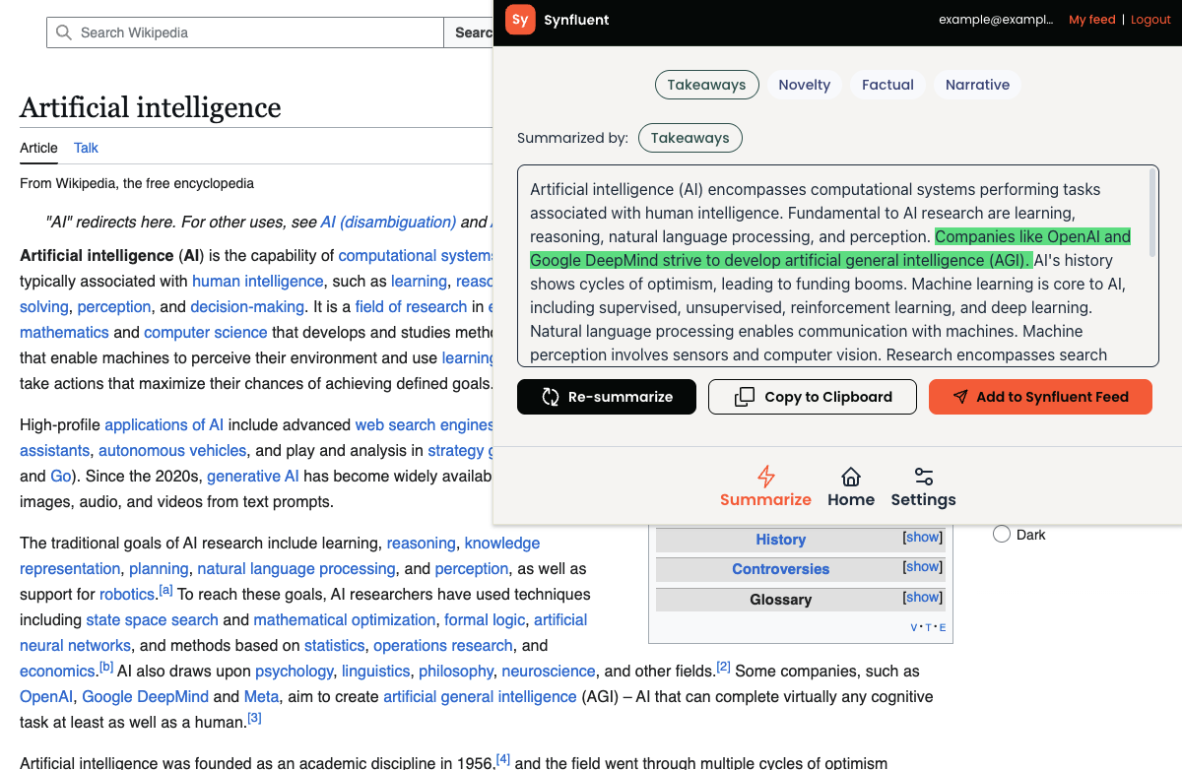Open the state space search link
This screenshot has height=770, width=1182.
click(x=152, y=619)
